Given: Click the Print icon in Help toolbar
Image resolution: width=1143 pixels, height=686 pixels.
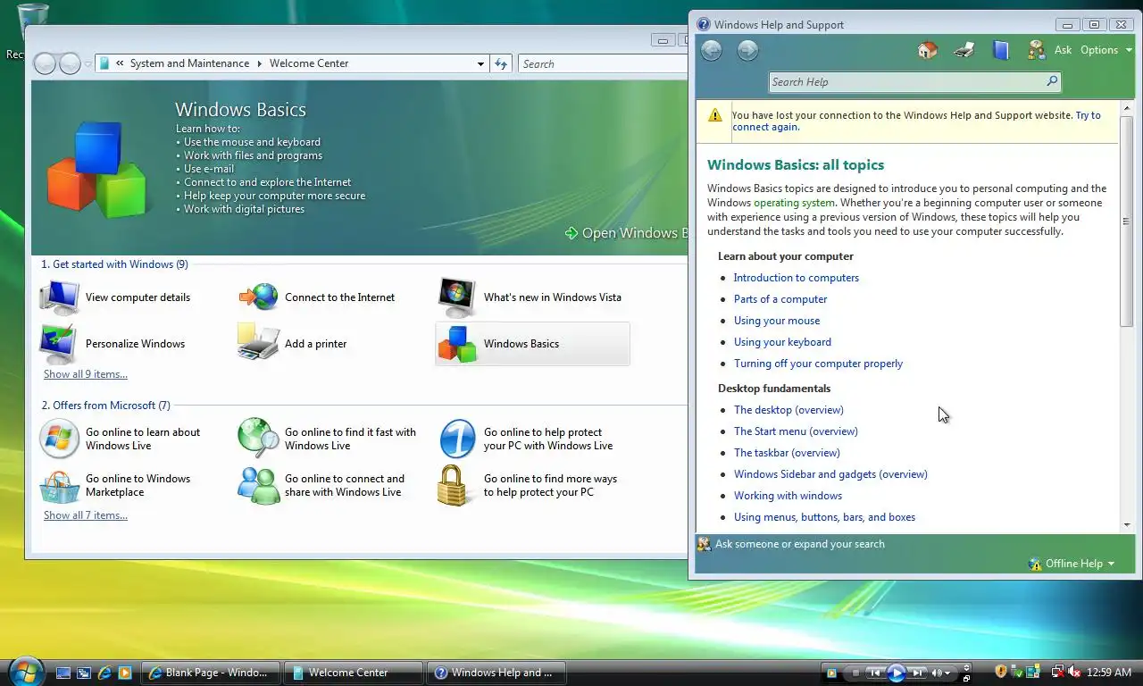Looking at the screenshot, I should tap(964, 50).
